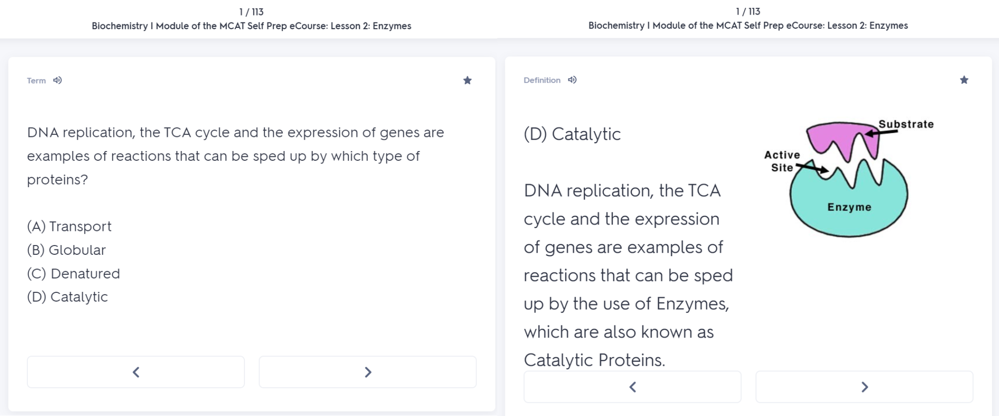Select answer option (D) Catalytic

(x=67, y=297)
